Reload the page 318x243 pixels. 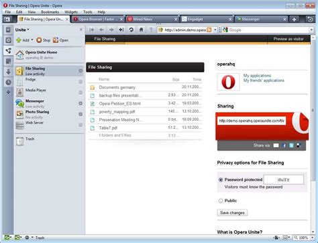click(131, 30)
